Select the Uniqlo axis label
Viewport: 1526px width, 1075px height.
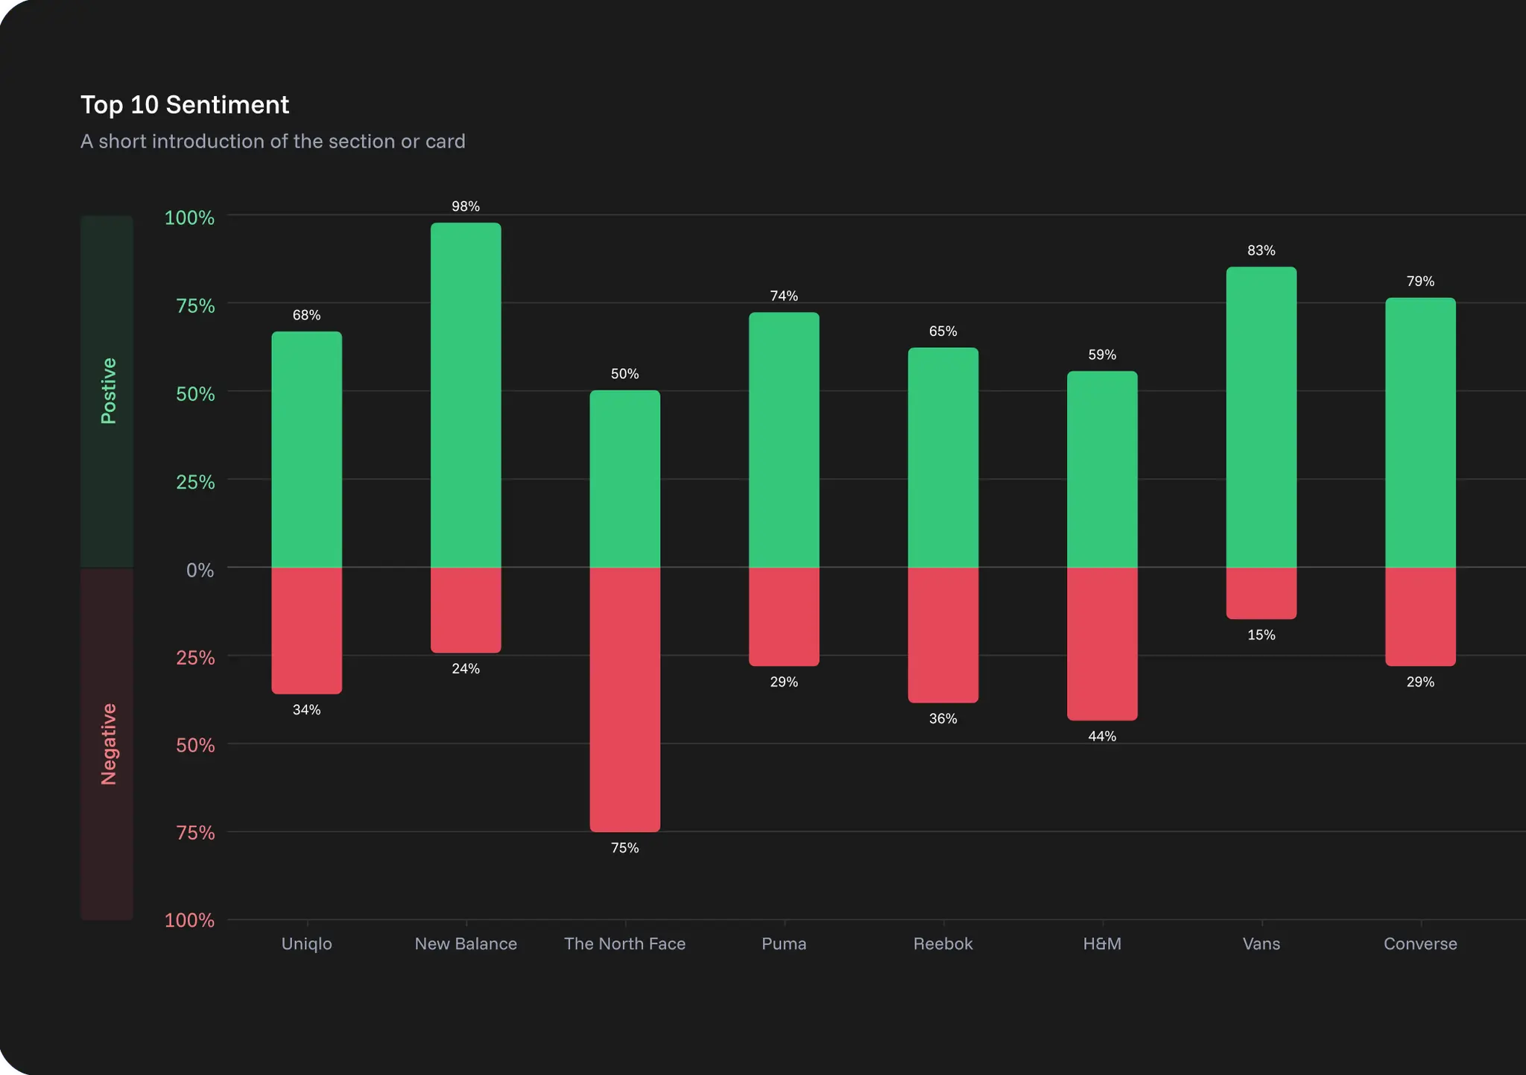click(306, 943)
